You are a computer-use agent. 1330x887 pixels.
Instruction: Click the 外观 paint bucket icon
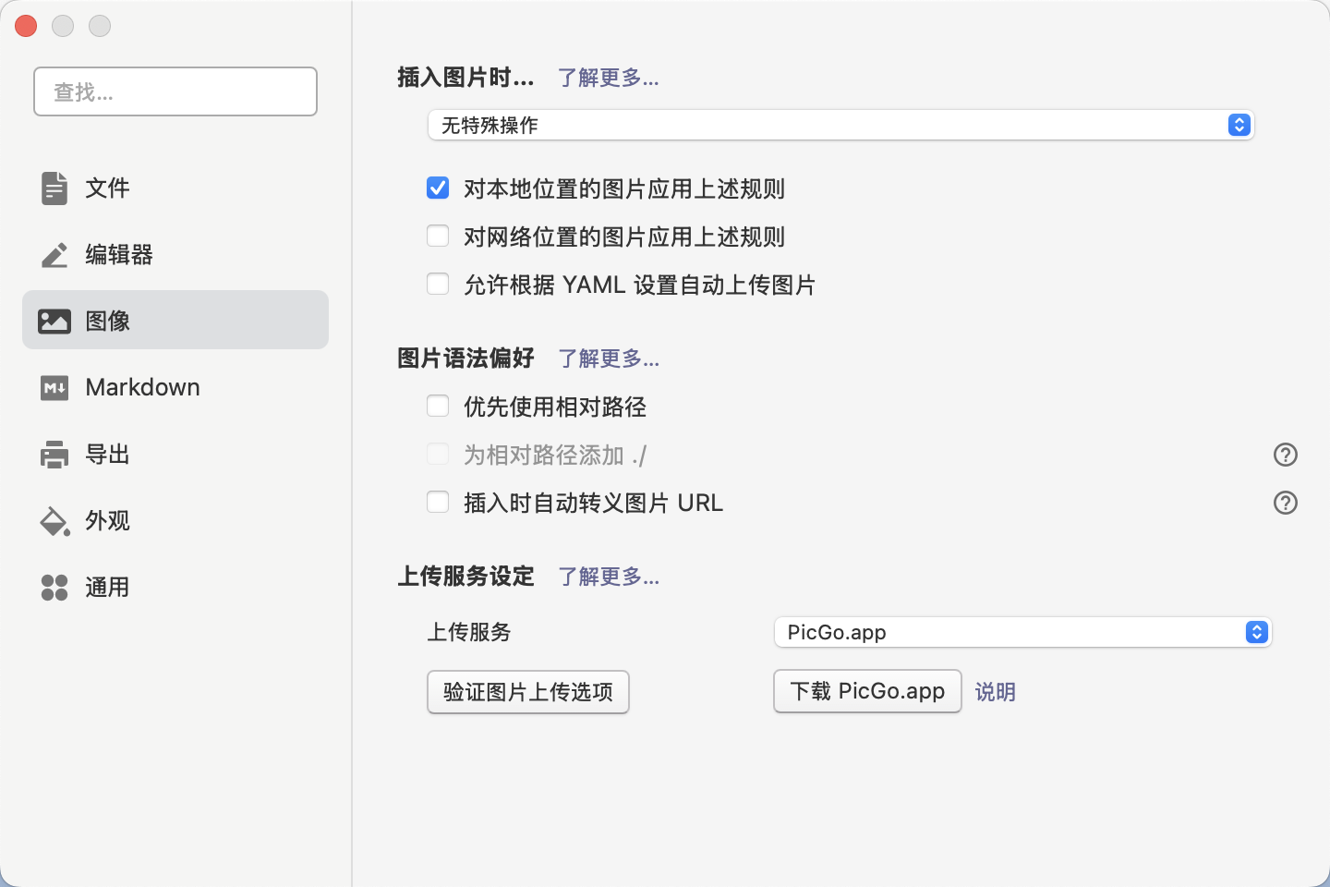(54, 521)
